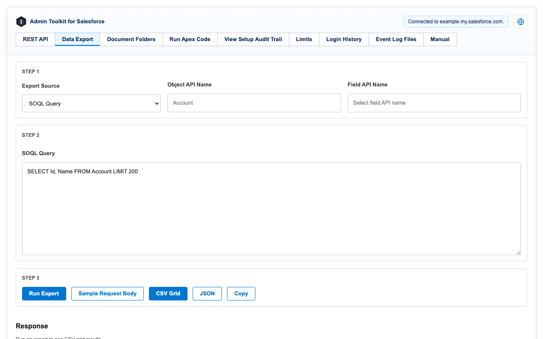Click the Admin Toolkit hexagon logo icon
543x339 pixels.
pos(21,22)
